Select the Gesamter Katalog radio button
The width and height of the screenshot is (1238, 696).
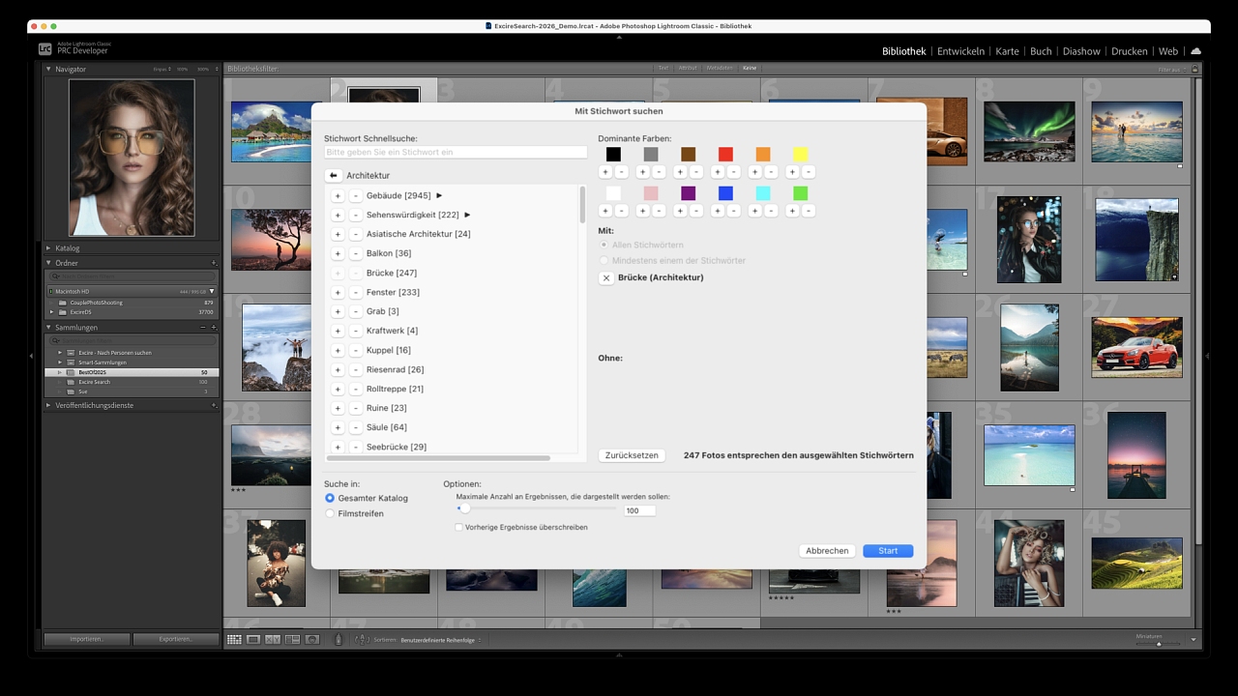[x=330, y=498]
